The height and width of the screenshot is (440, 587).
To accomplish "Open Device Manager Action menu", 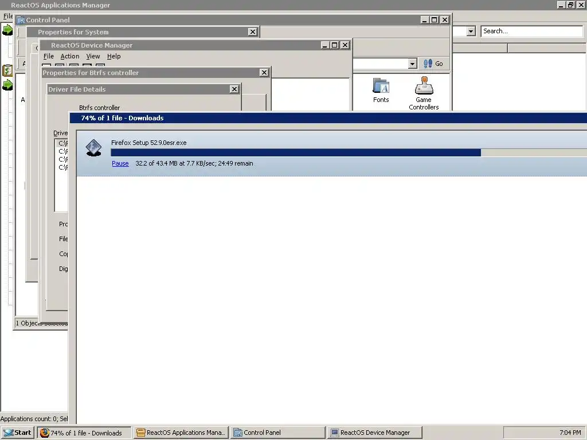I will tap(69, 56).
